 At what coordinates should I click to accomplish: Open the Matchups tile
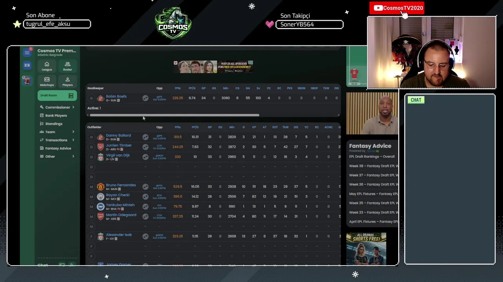point(47,81)
